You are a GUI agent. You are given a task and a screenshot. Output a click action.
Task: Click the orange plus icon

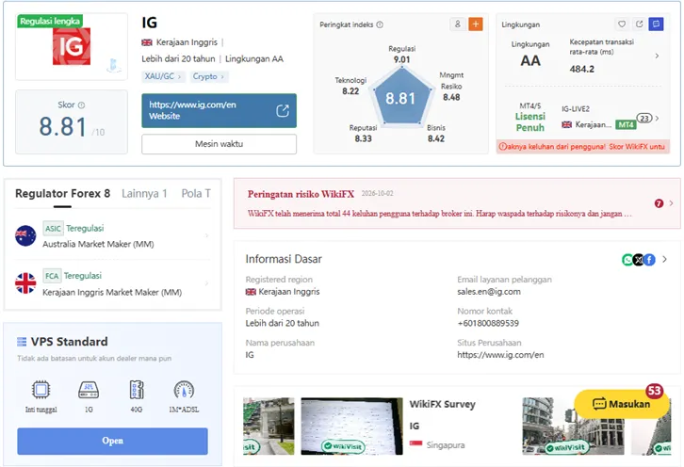tap(476, 24)
